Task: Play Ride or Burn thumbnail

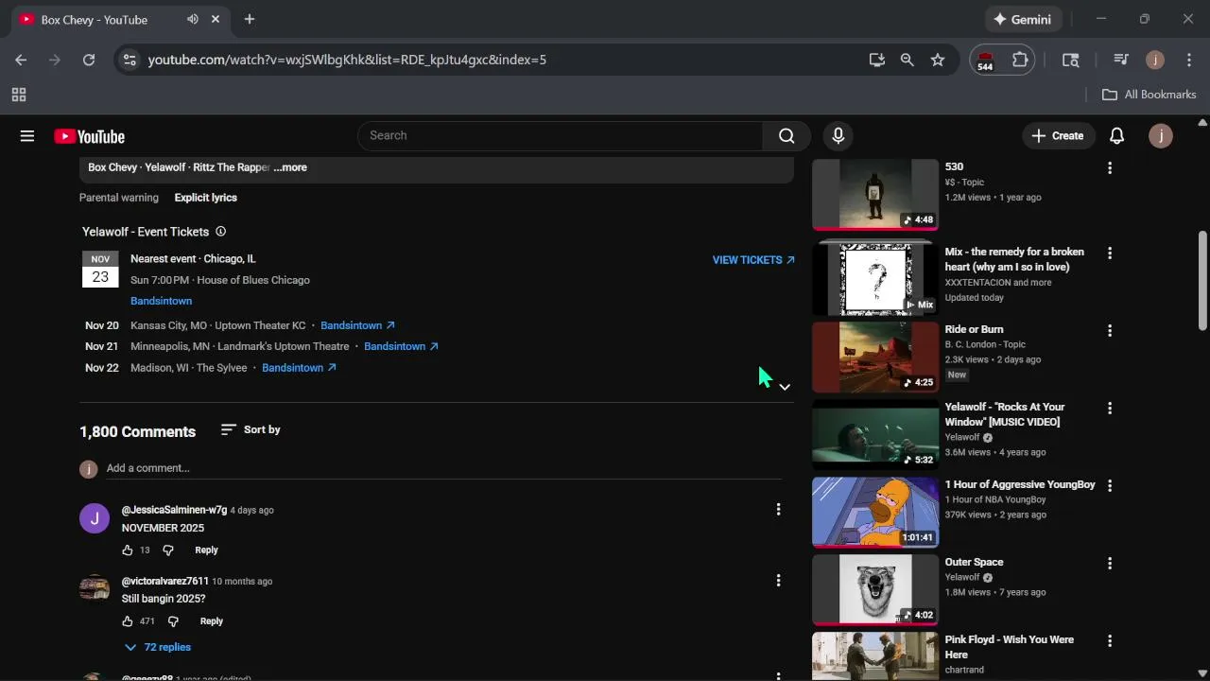Action: pos(875,357)
